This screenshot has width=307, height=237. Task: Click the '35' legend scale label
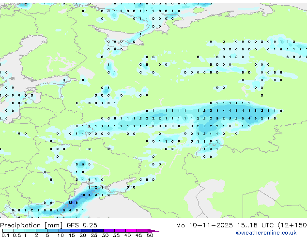(x=116, y=235)
